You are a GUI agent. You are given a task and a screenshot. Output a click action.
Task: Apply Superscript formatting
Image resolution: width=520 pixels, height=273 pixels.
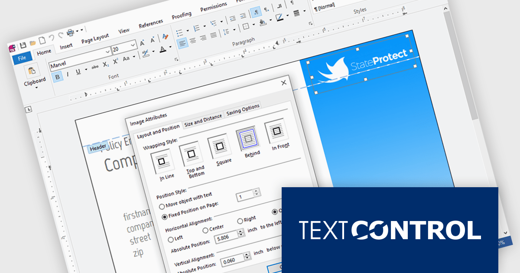pos(116,62)
